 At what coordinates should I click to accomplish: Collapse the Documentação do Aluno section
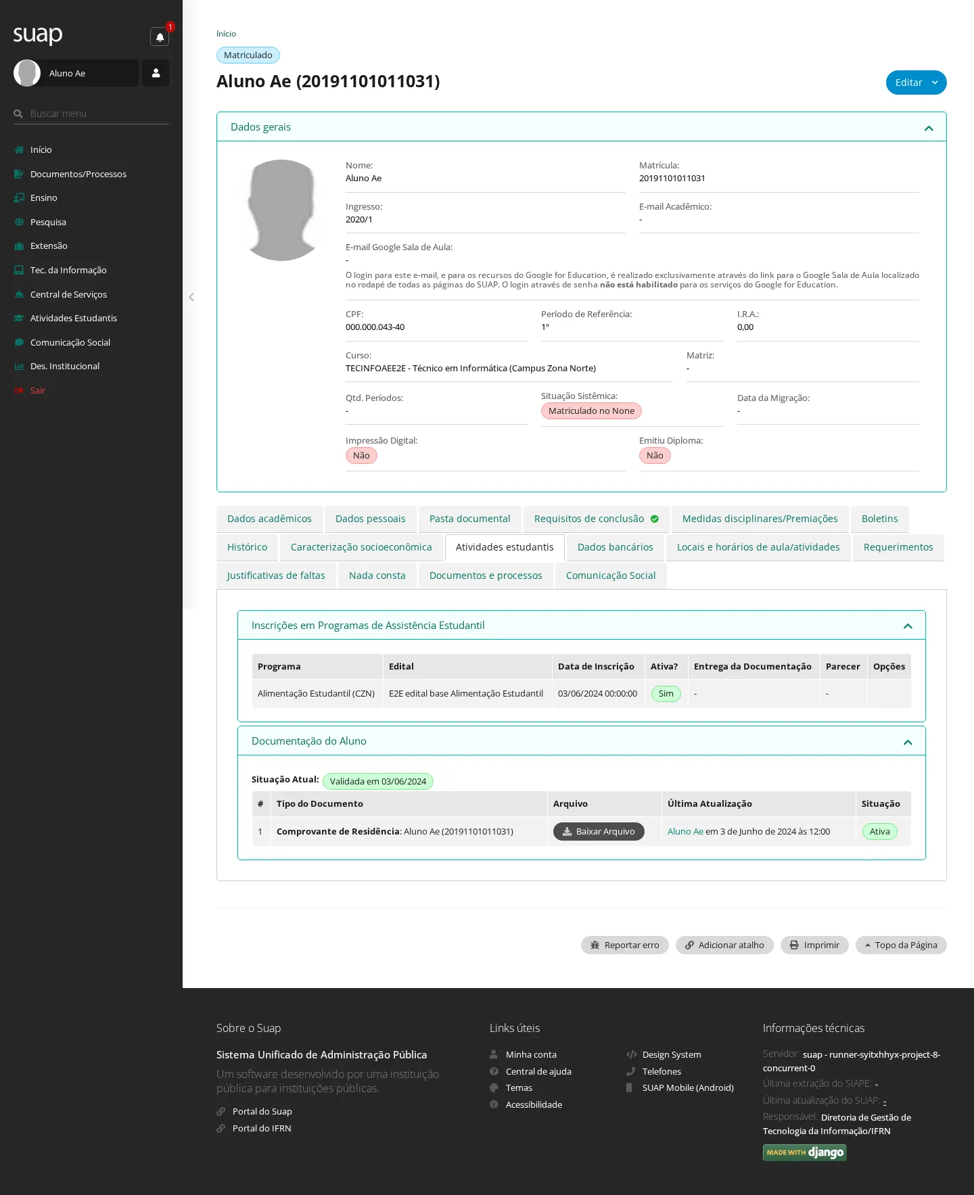click(x=908, y=742)
